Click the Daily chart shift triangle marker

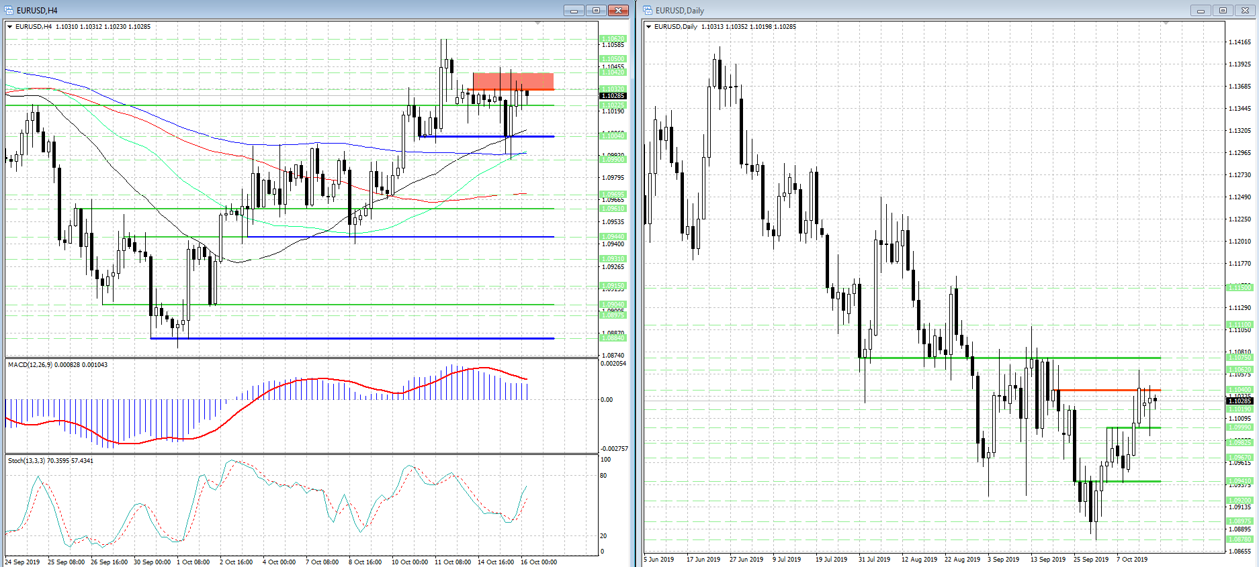click(x=1166, y=23)
